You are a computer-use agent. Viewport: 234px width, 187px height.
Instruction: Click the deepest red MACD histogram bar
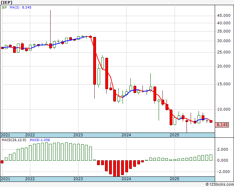(x=115, y=169)
